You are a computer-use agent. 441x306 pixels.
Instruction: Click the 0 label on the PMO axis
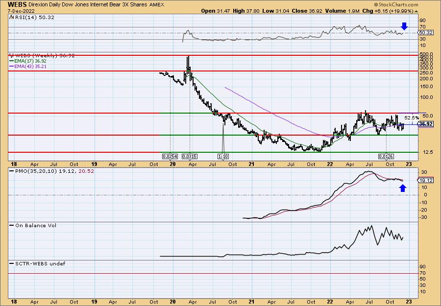(x=425, y=195)
